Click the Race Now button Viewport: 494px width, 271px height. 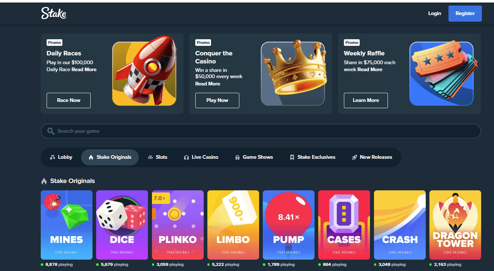(x=69, y=100)
